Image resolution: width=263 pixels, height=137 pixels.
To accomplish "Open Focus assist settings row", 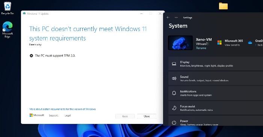I will pos(216,108).
